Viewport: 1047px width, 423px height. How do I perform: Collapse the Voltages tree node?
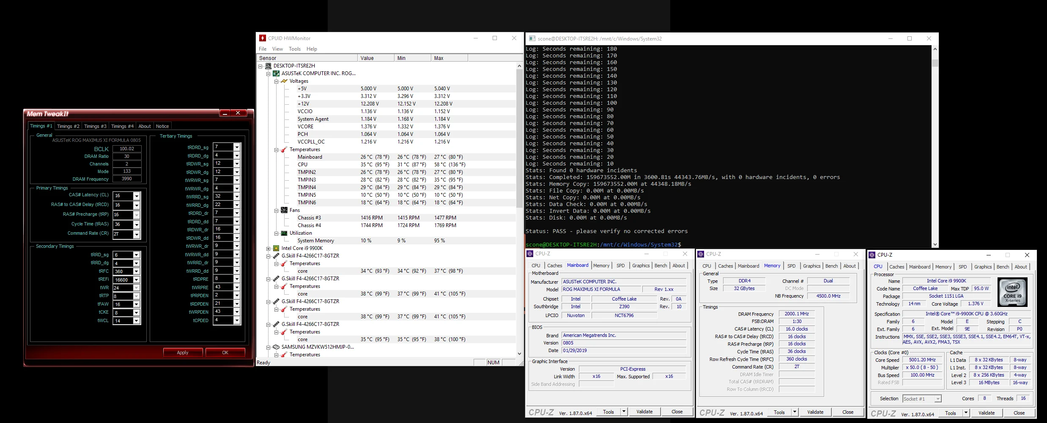(276, 81)
